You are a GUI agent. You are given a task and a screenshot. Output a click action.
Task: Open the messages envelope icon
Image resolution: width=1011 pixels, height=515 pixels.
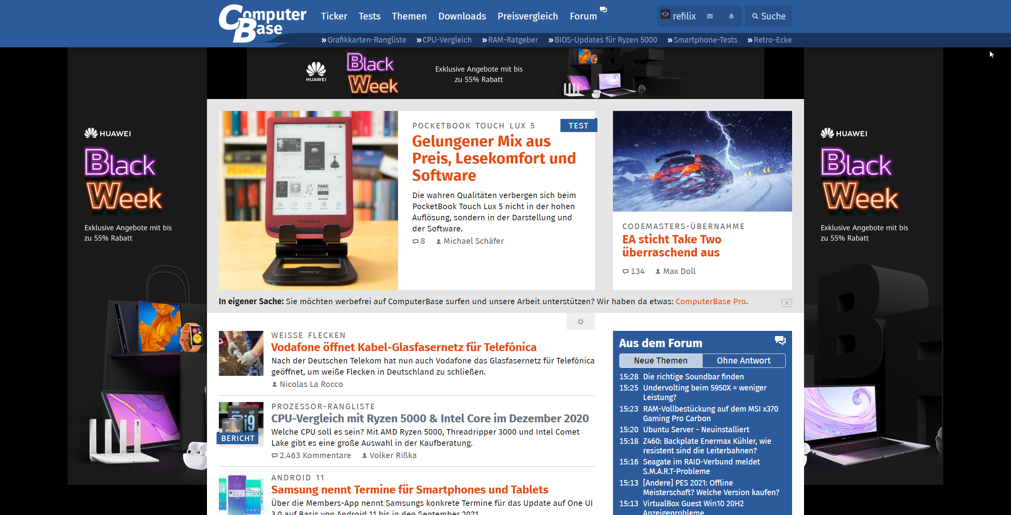[710, 16]
